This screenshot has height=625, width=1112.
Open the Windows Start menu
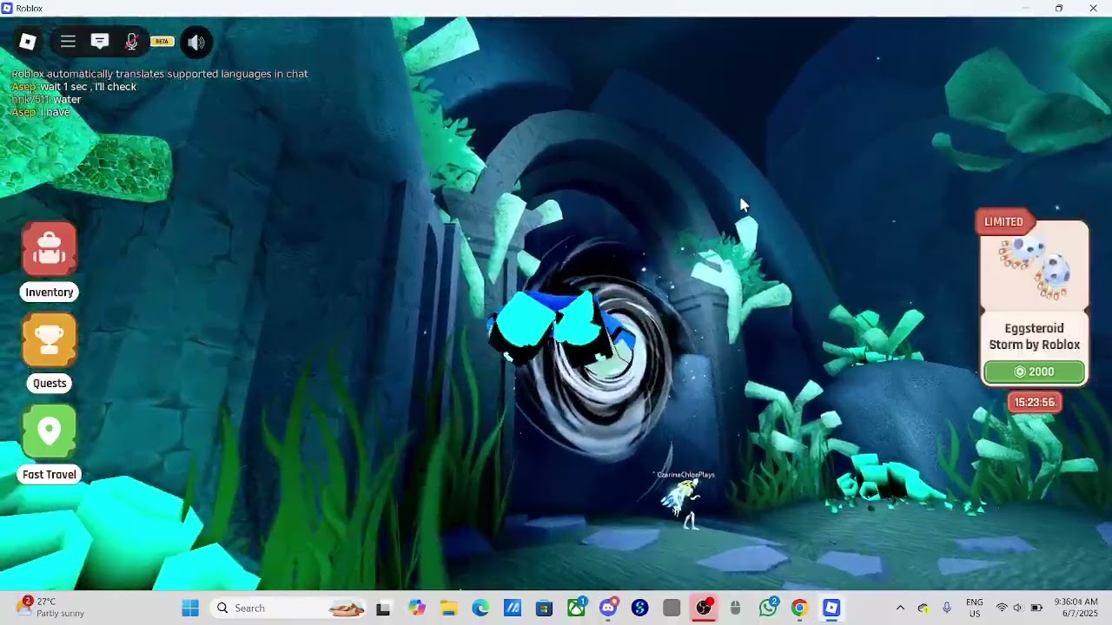(x=190, y=608)
